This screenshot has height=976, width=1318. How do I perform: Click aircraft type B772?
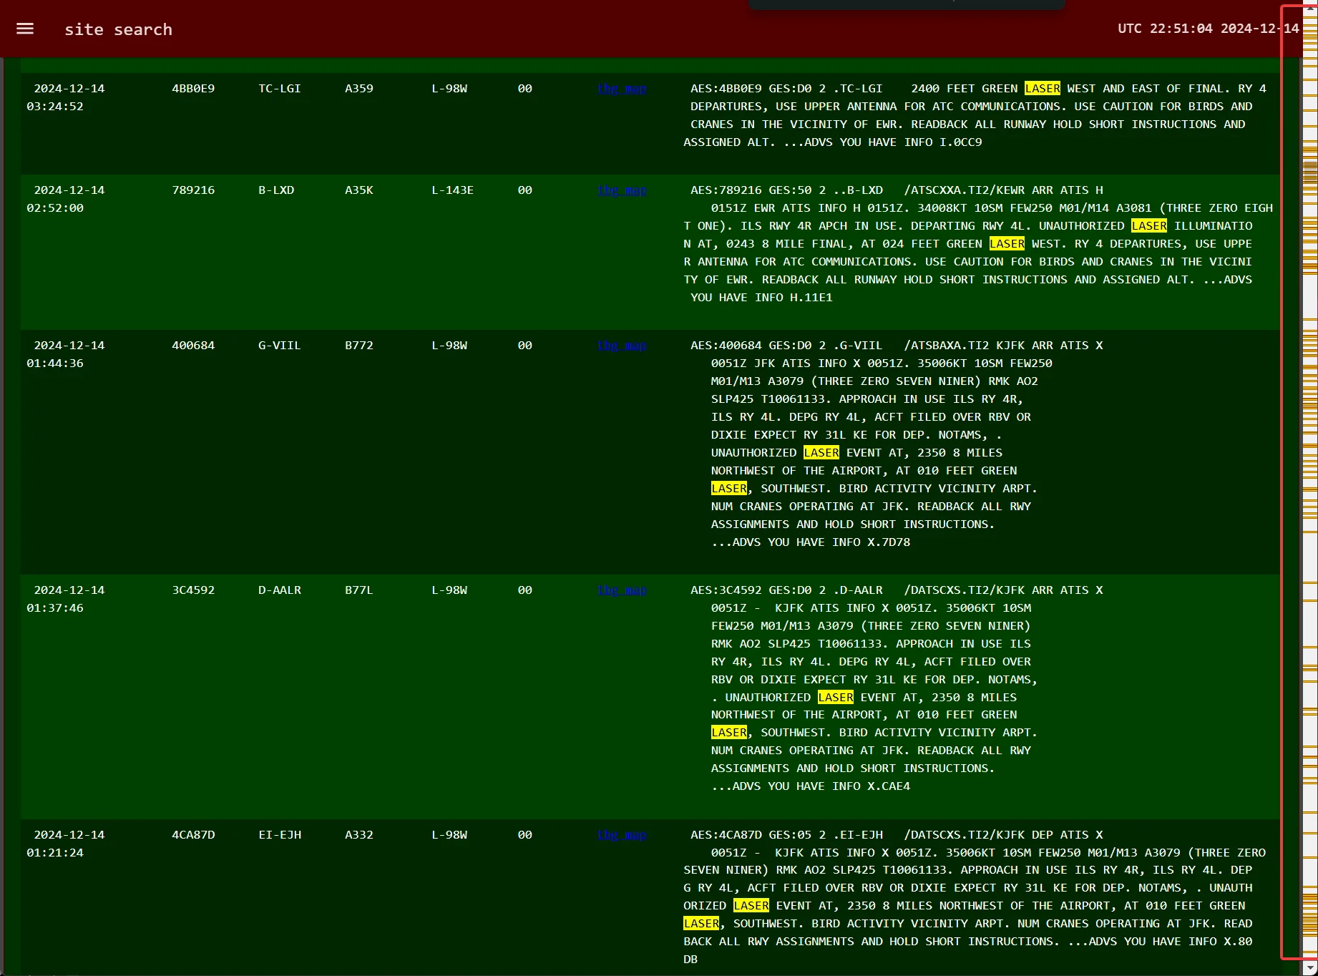coord(359,346)
